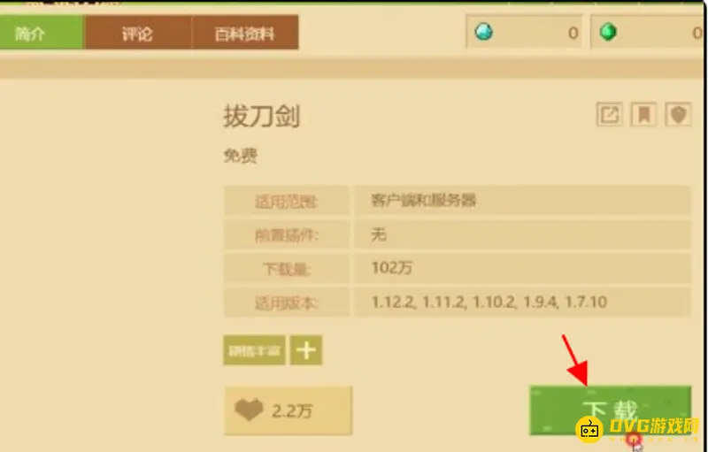The image size is (708, 452).
Task: Click the DVG游戏网 gamepad logo
Action: (x=589, y=430)
